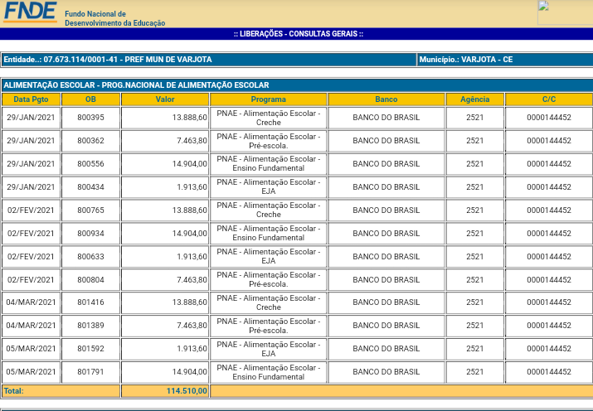This screenshot has height=411, width=593.
Task: Click the date in OB 800765 row
Action: (x=31, y=210)
